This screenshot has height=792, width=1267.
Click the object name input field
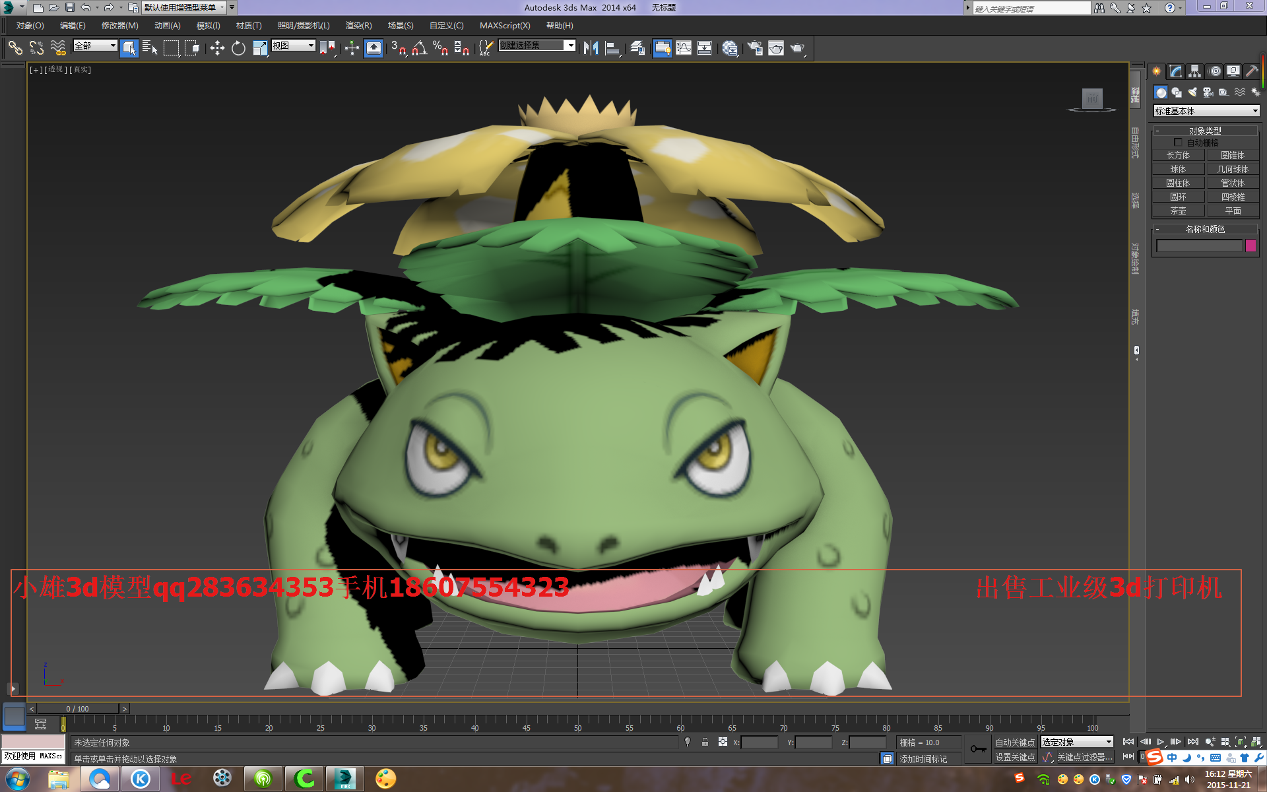click(1199, 246)
